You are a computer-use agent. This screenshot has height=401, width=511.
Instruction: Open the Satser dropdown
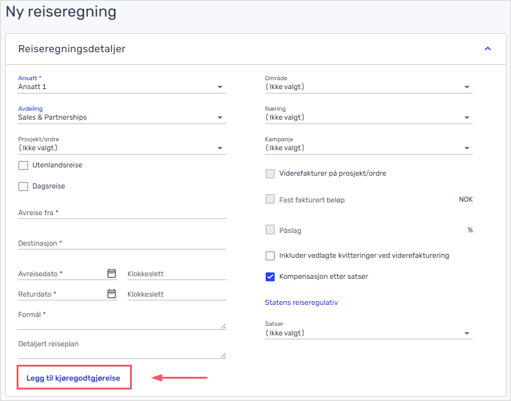368,334
